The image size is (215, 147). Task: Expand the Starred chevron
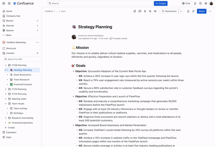click(37, 26)
